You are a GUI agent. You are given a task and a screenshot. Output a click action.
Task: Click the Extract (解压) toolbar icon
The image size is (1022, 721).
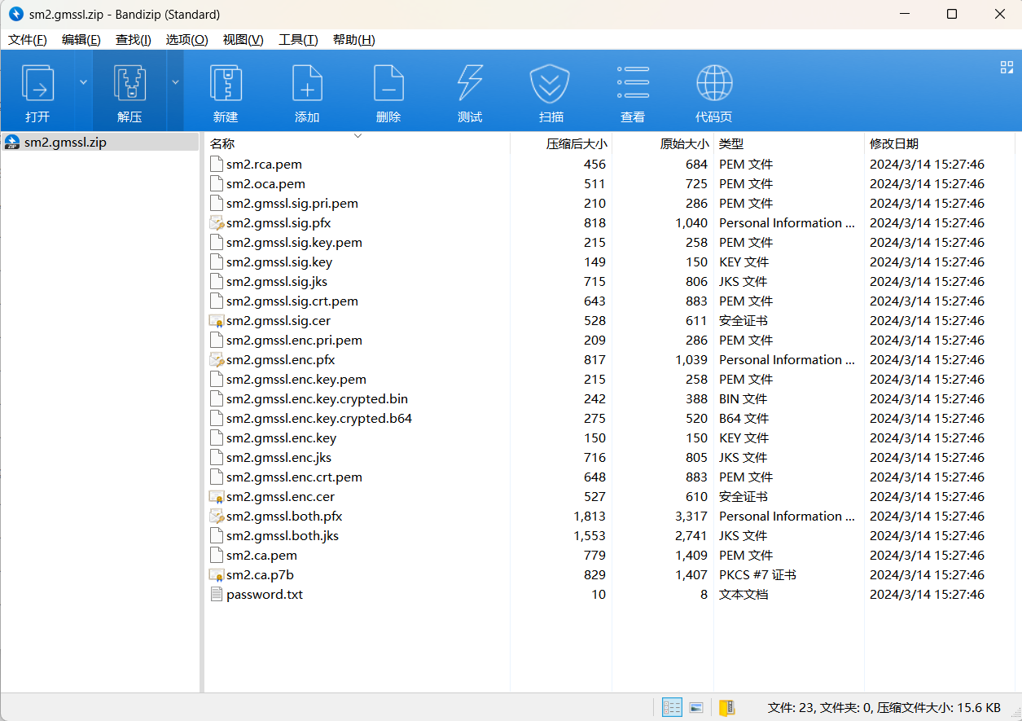click(129, 84)
